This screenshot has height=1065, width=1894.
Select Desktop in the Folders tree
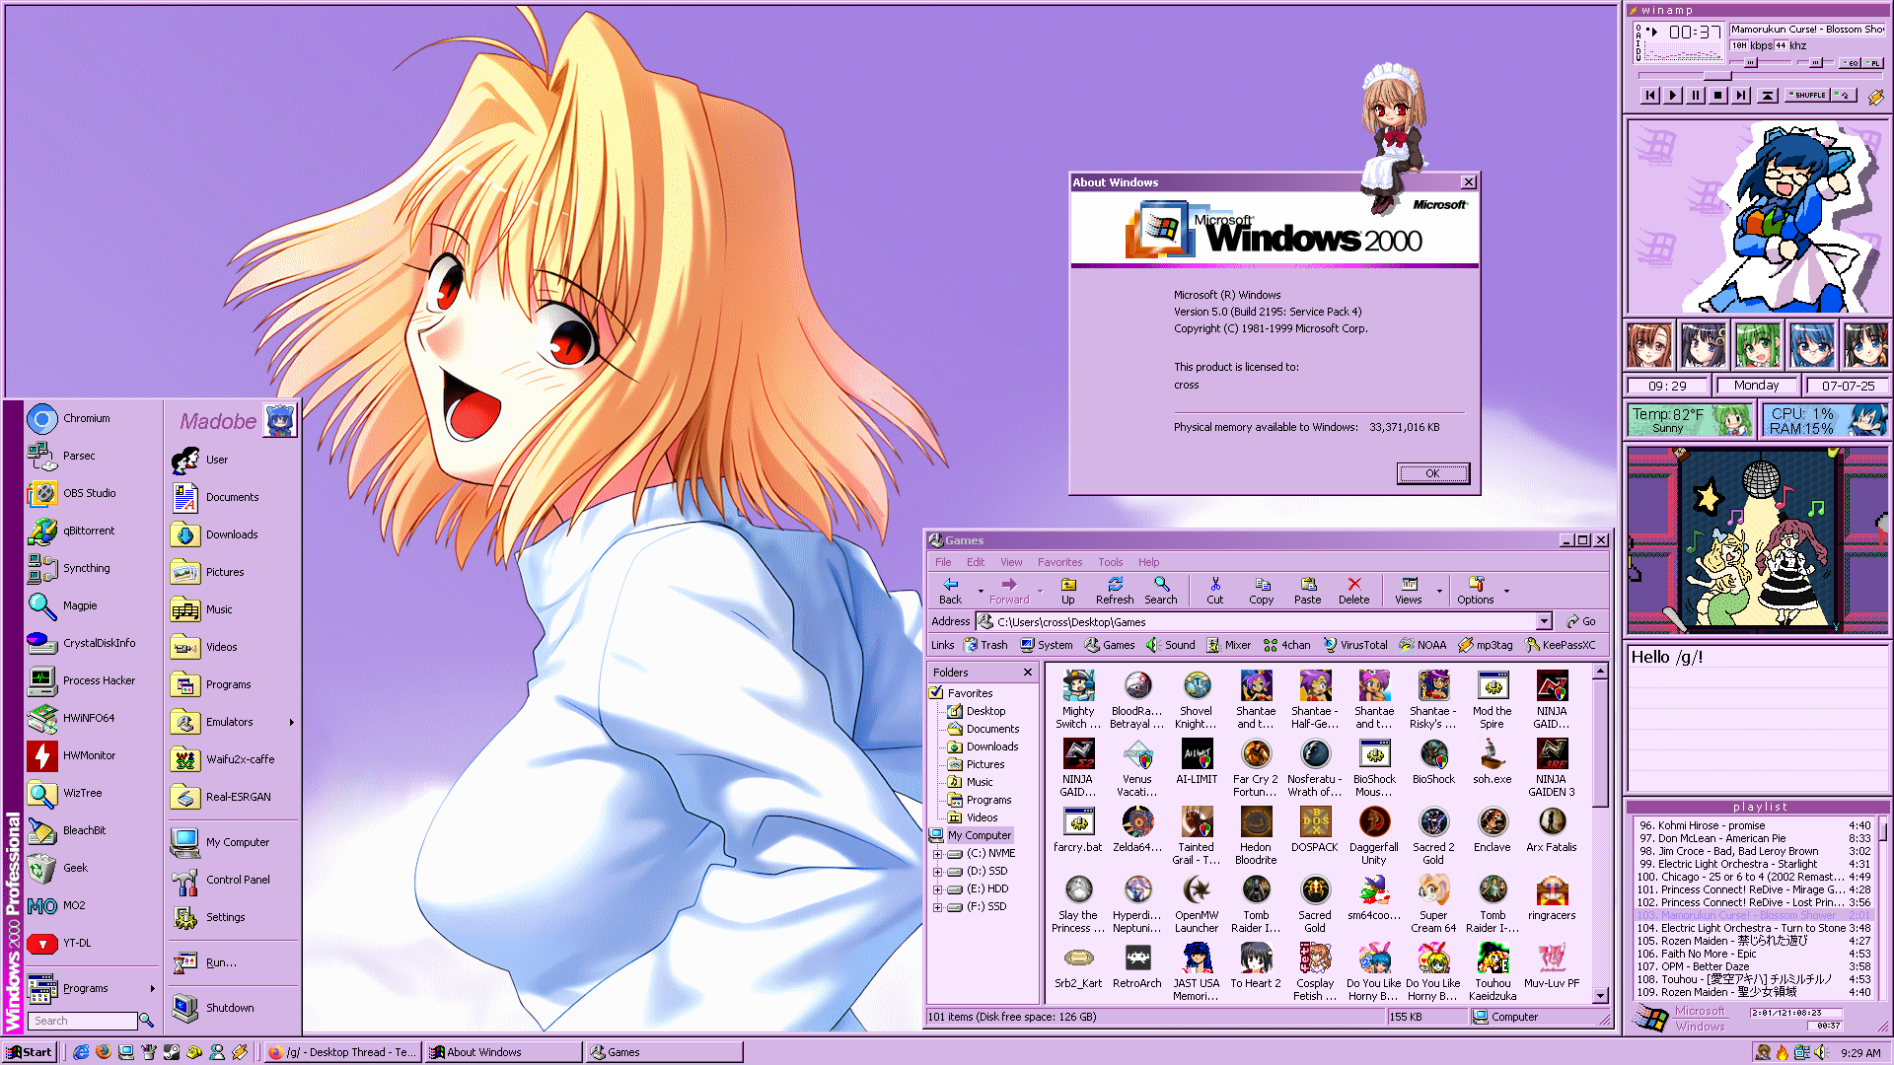pos(976,711)
